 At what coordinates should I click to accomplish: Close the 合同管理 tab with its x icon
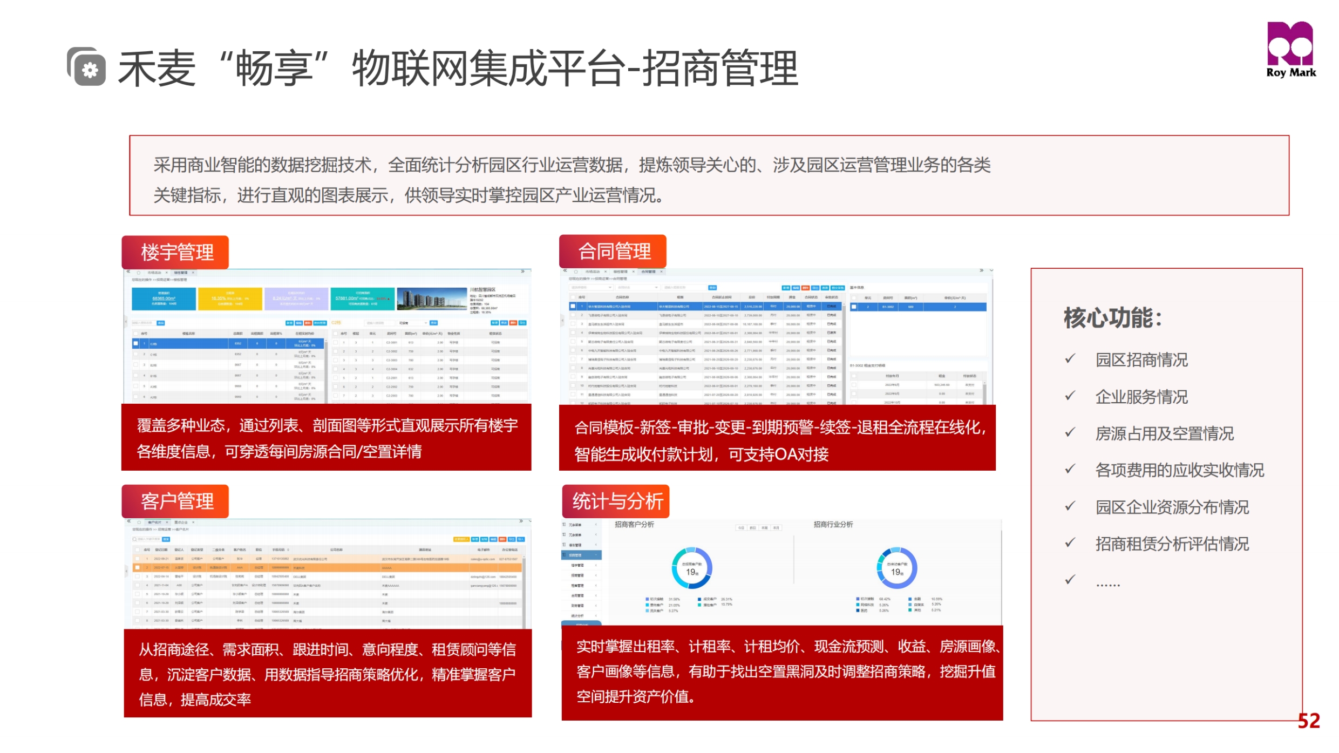pyautogui.click(x=661, y=272)
